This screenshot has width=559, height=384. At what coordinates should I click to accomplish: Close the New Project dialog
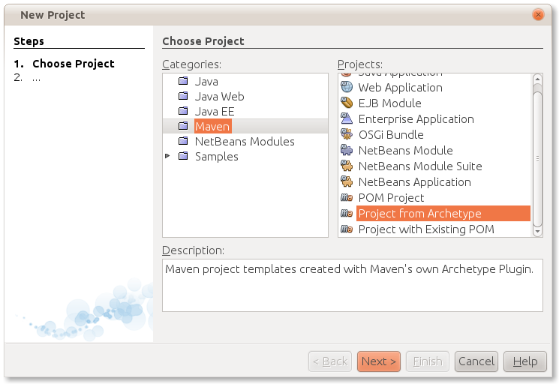pyautogui.click(x=538, y=14)
